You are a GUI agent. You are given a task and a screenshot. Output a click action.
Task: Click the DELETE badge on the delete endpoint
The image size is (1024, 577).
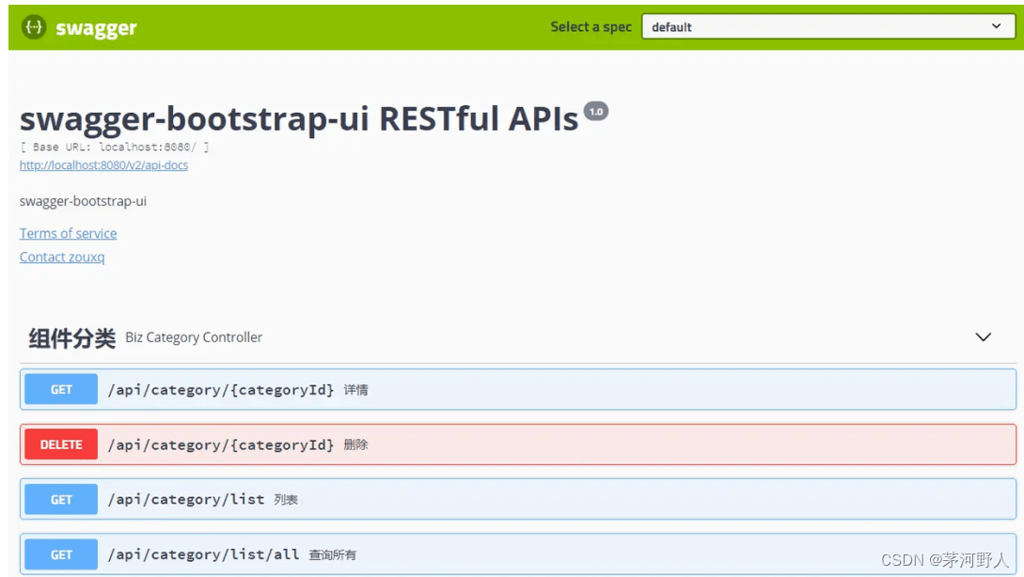tap(60, 444)
